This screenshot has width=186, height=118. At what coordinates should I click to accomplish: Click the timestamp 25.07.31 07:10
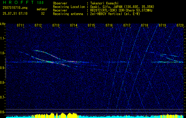click(x=15, y=14)
